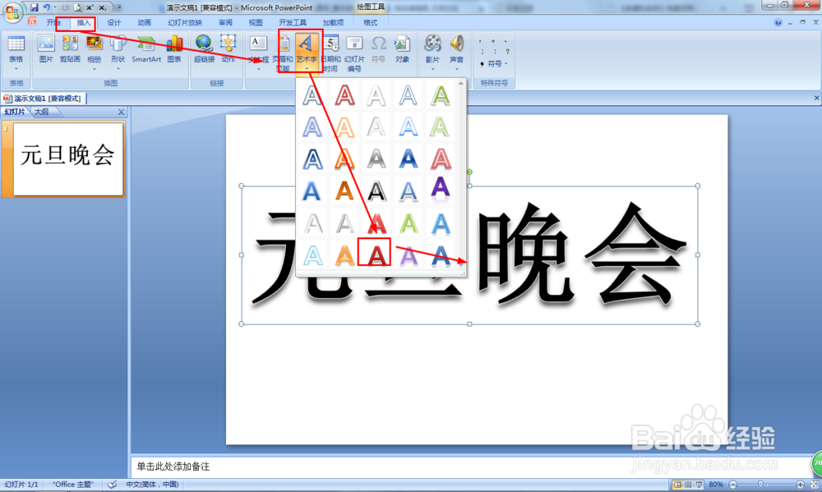The width and height of the screenshot is (822, 492).
Task: Run spell check from status bar icon
Action: 112,485
